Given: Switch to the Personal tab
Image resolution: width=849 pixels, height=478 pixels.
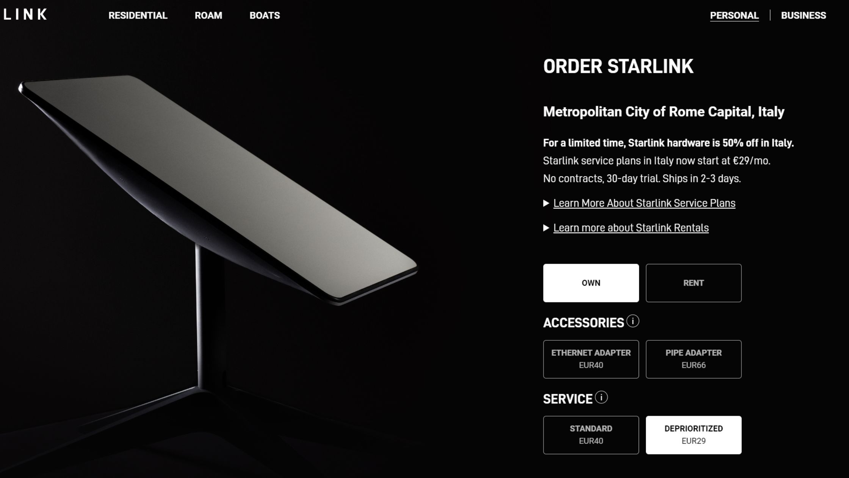Looking at the screenshot, I should coord(734,16).
